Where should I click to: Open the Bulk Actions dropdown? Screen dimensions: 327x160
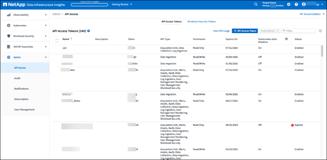click(270, 31)
